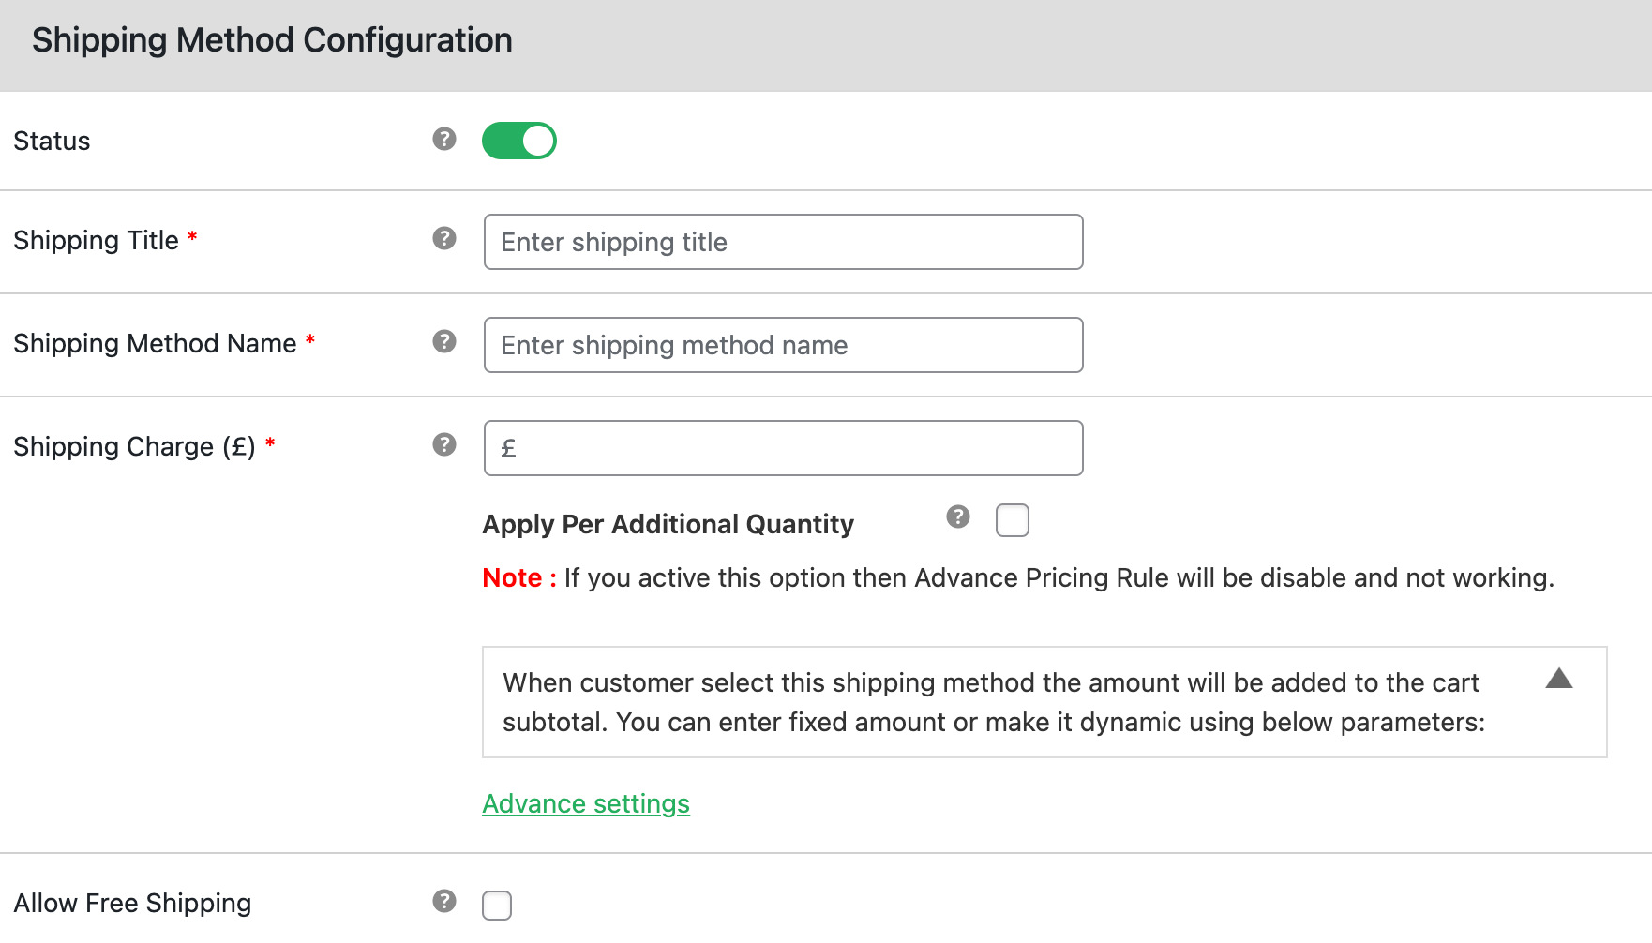Collapse the shipping charge description with triangle arrow
1652x943 pixels.
click(1559, 679)
